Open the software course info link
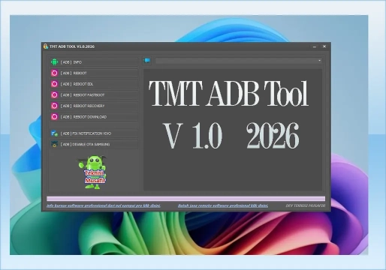Screen dimensions: 386x270 tap(104, 205)
